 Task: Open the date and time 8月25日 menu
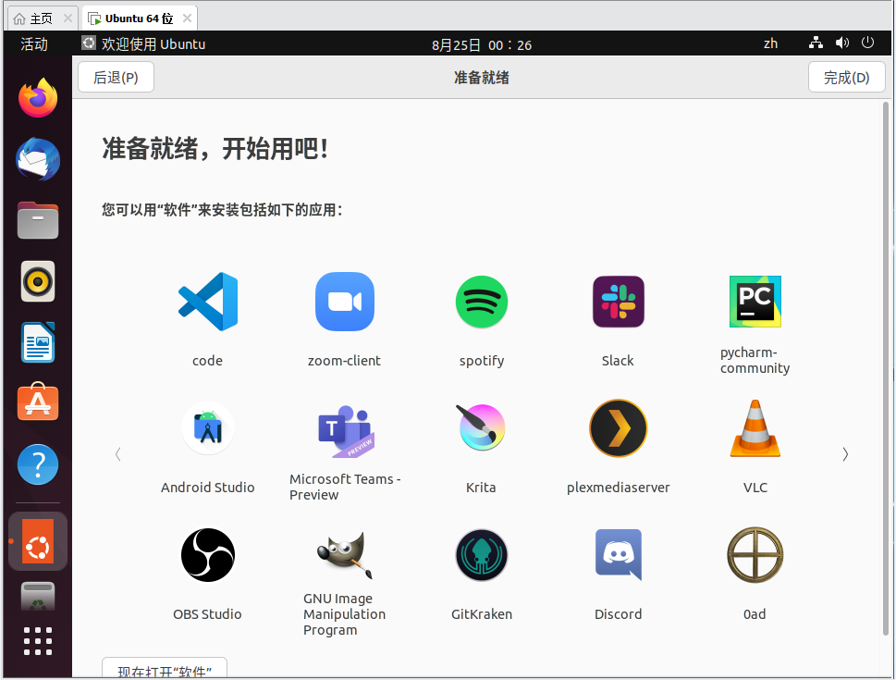[x=481, y=44]
